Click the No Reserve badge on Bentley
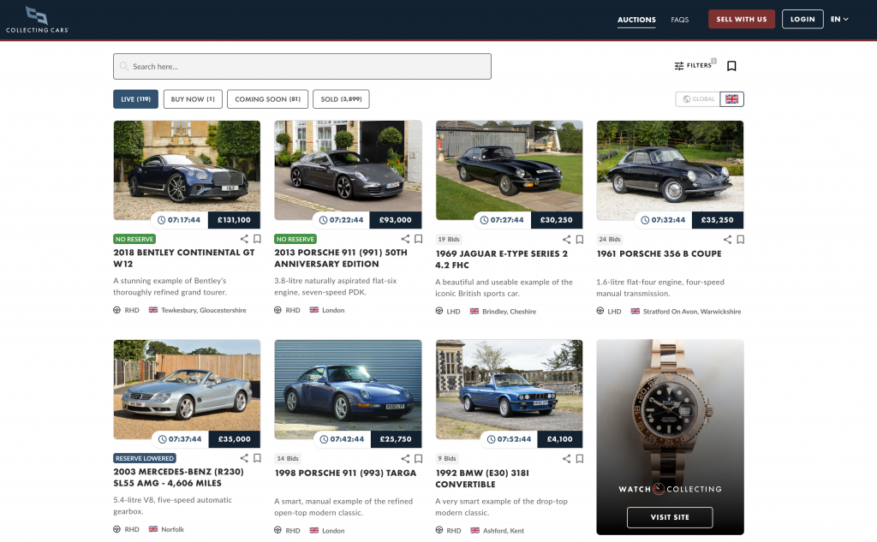Image resolution: width=877 pixels, height=542 pixels. pyautogui.click(x=134, y=239)
